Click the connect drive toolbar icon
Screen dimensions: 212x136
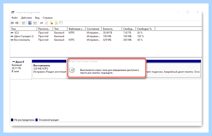41,23
